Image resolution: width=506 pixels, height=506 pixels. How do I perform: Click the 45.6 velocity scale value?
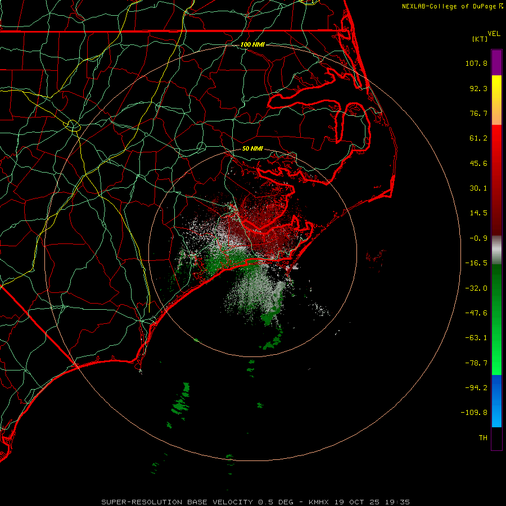[478, 163]
